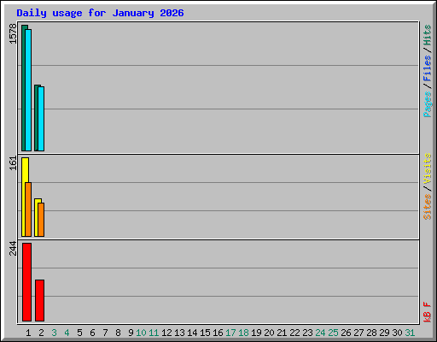The image size is (437, 342).
Task: Click the green Hits bar for day 2
Action: [36, 118]
